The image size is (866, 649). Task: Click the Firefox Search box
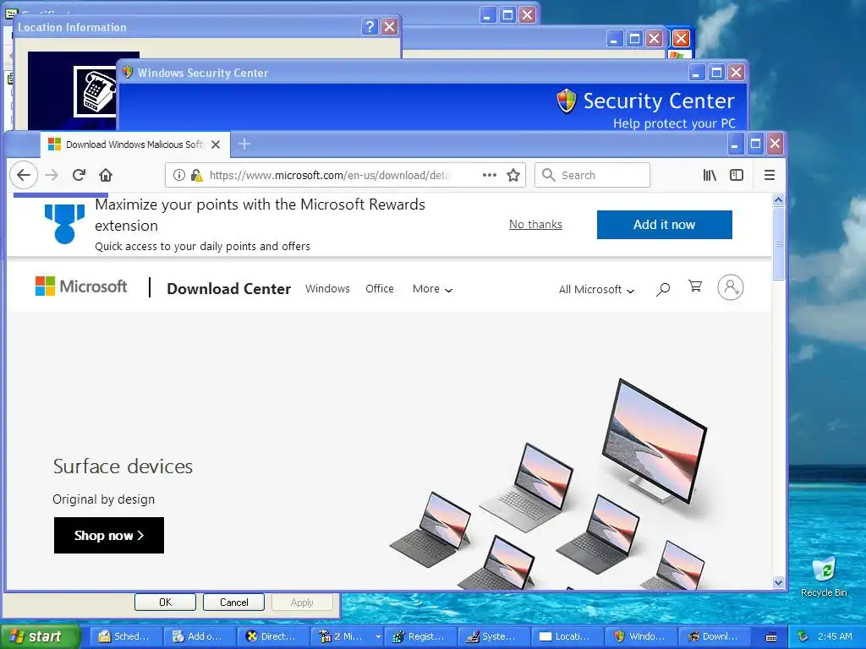point(592,175)
